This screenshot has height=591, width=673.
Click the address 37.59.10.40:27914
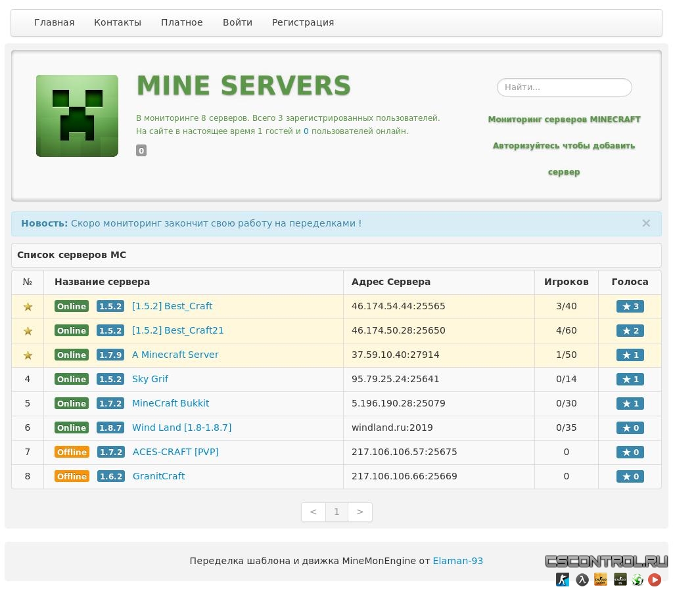395,355
